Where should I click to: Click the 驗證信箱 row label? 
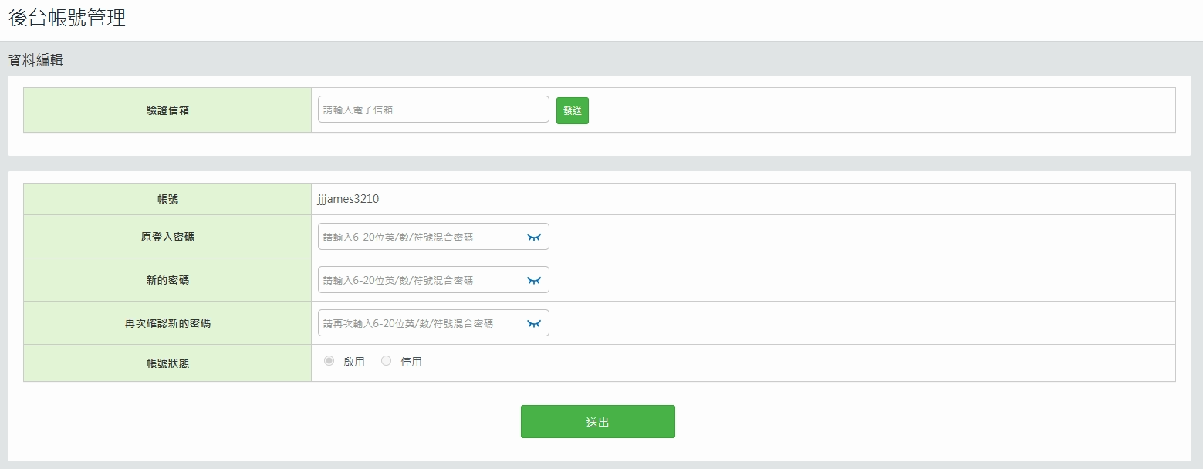[167, 110]
